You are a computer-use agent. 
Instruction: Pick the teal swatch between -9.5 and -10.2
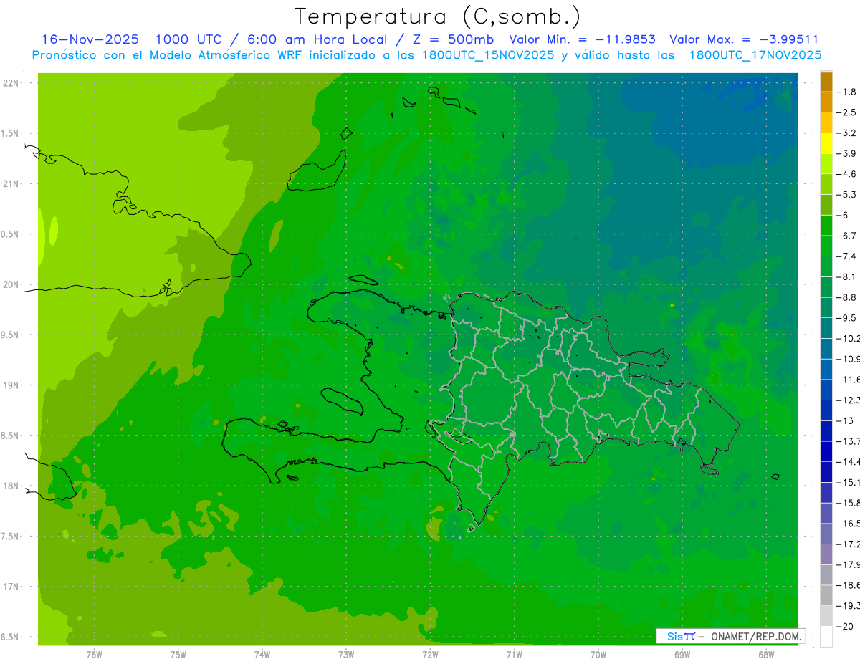click(826, 328)
